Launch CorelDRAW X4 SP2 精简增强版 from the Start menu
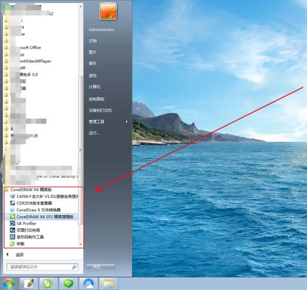 (x=42, y=216)
